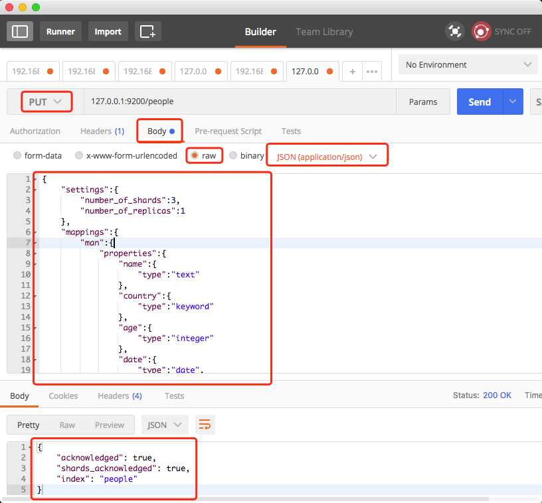This screenshot has height=503, width=542.
Task: Collapse the settings block fold arrow on line 2
Action: (x=35, y=190)
